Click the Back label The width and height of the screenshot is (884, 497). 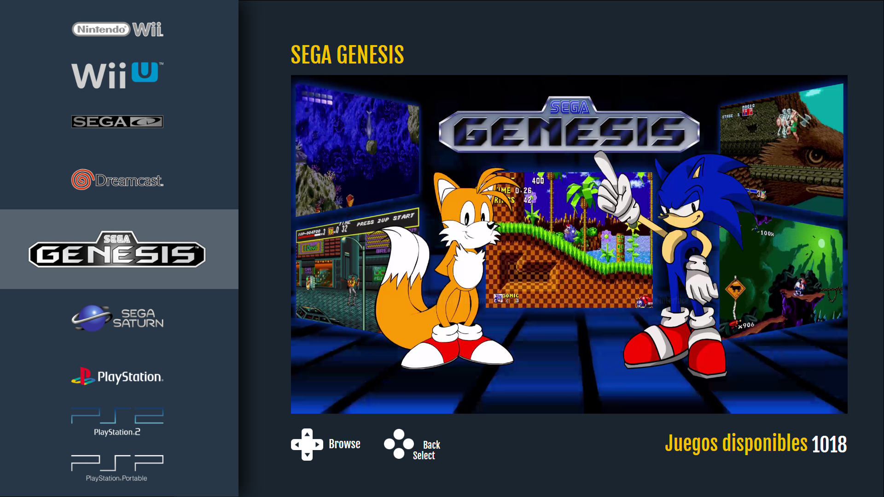(x=431, y=445)
